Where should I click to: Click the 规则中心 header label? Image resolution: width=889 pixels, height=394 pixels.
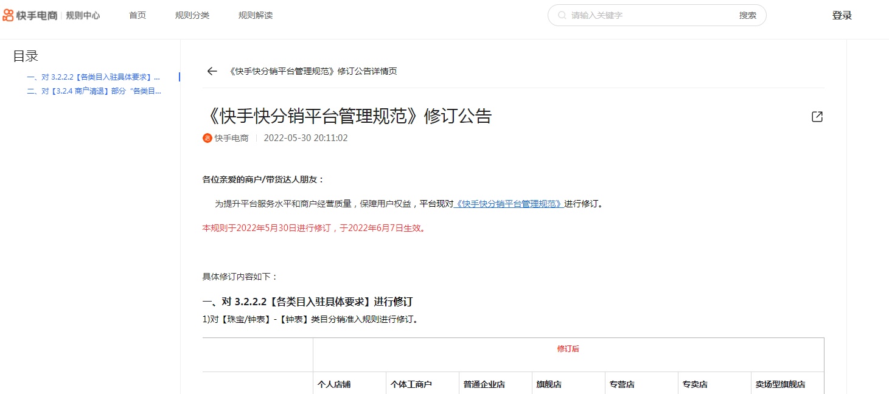83,15
